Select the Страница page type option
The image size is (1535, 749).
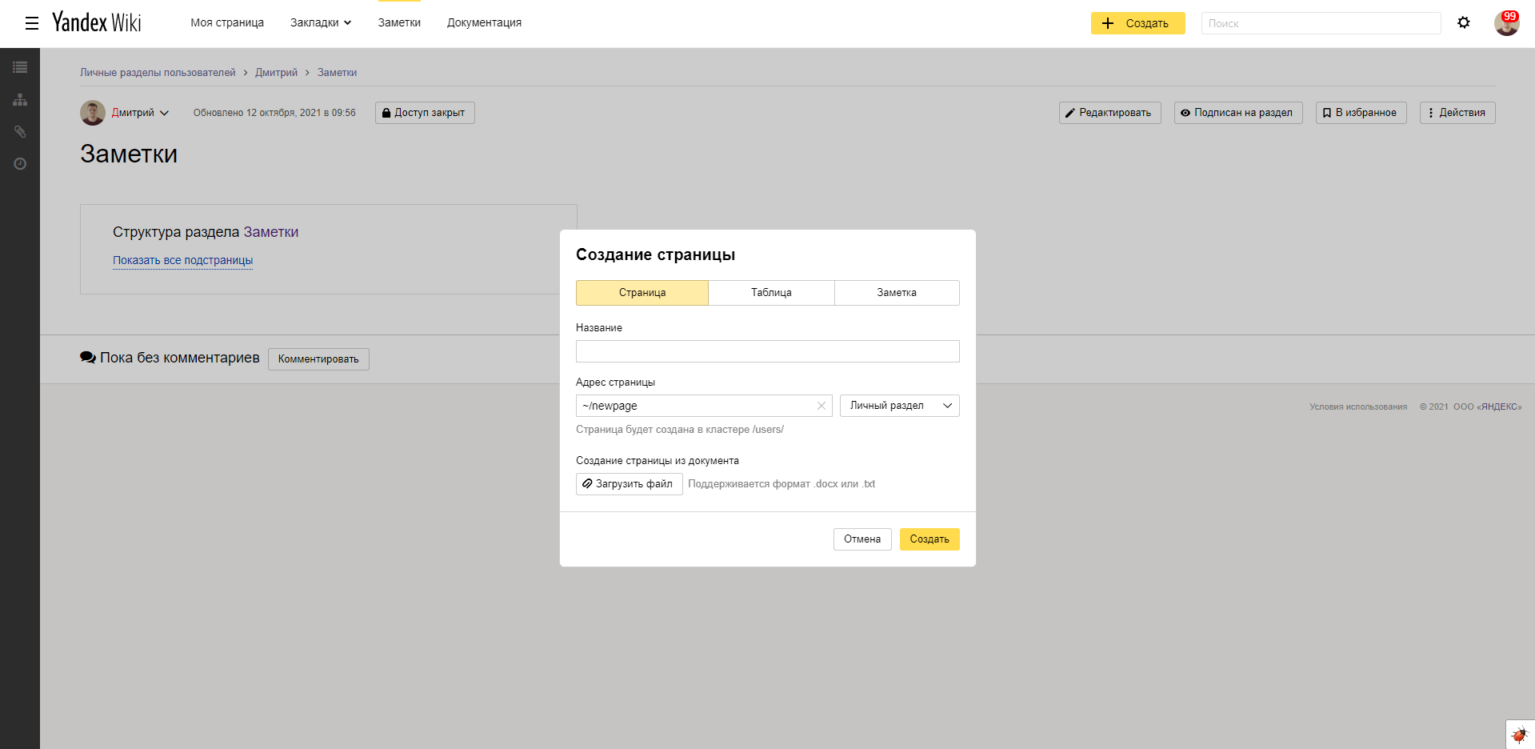(x=642, y=293)
